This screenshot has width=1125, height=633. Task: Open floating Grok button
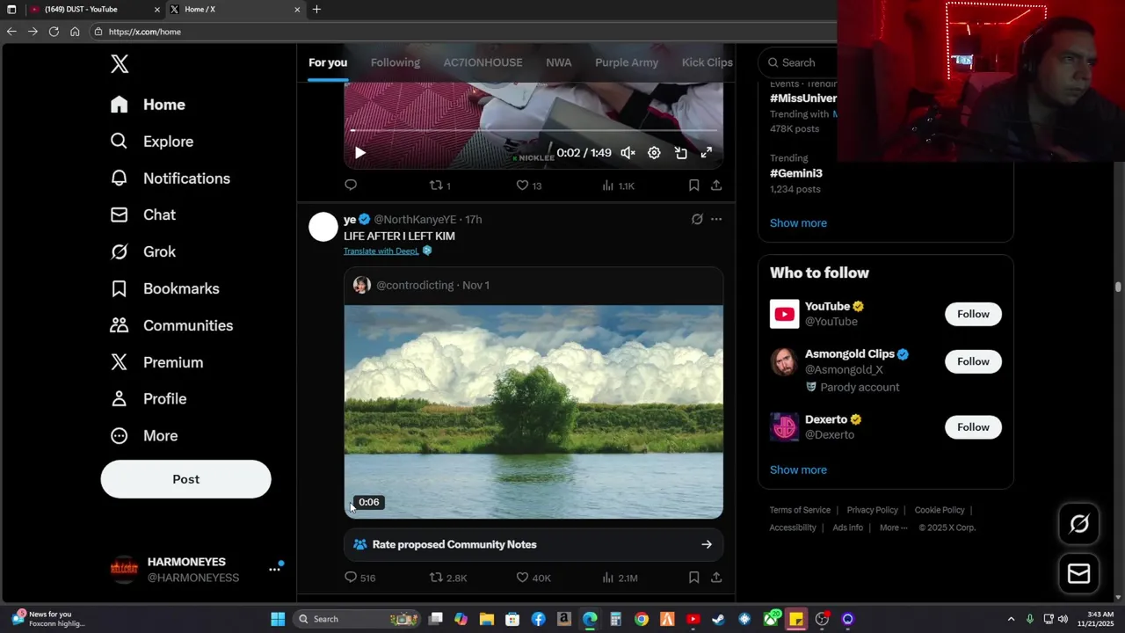[1078, 524]
